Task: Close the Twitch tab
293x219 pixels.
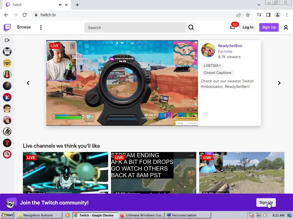Action: (x=66, y=5)
